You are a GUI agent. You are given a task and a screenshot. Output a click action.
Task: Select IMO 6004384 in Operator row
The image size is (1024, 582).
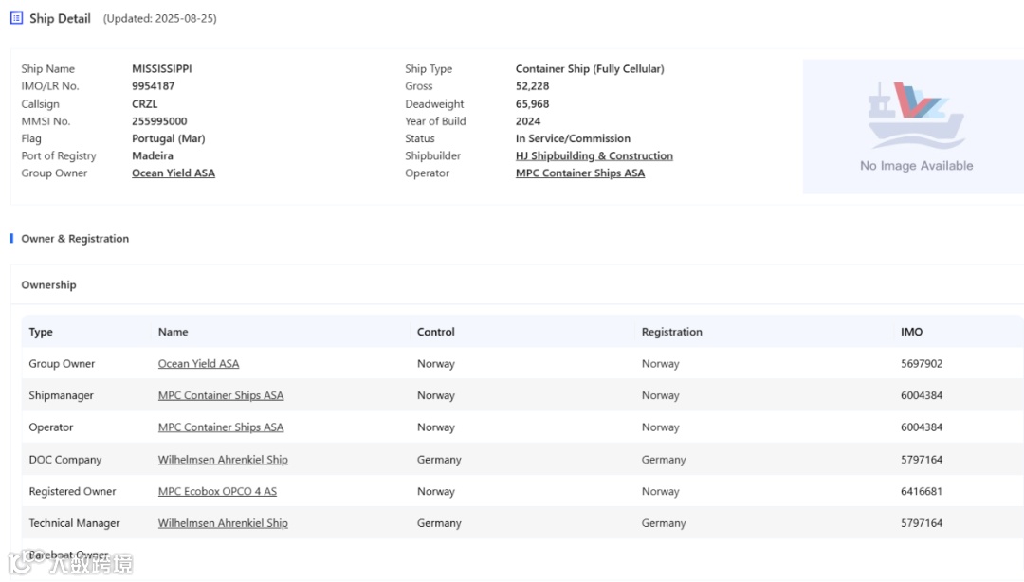pyautogui.click(x=922, y=427)
